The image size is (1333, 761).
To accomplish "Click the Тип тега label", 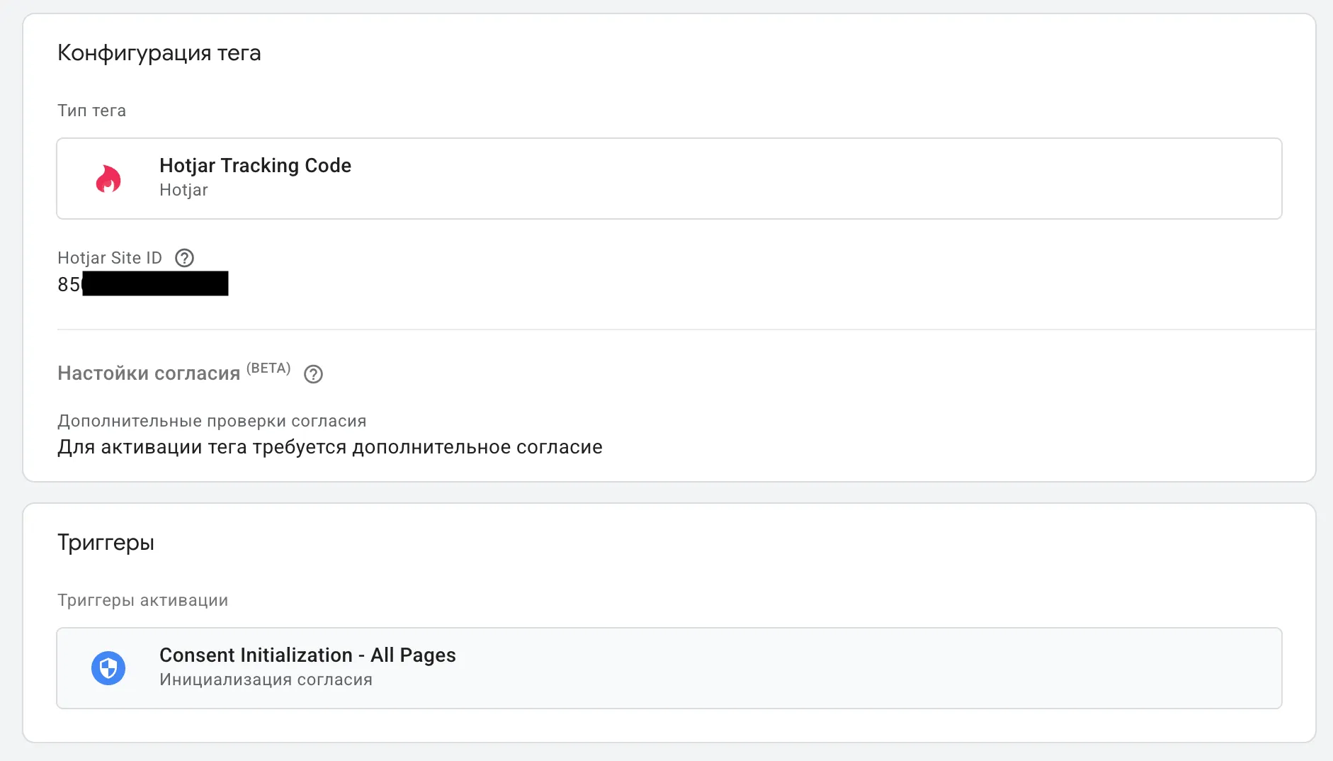I will point(91,111).
